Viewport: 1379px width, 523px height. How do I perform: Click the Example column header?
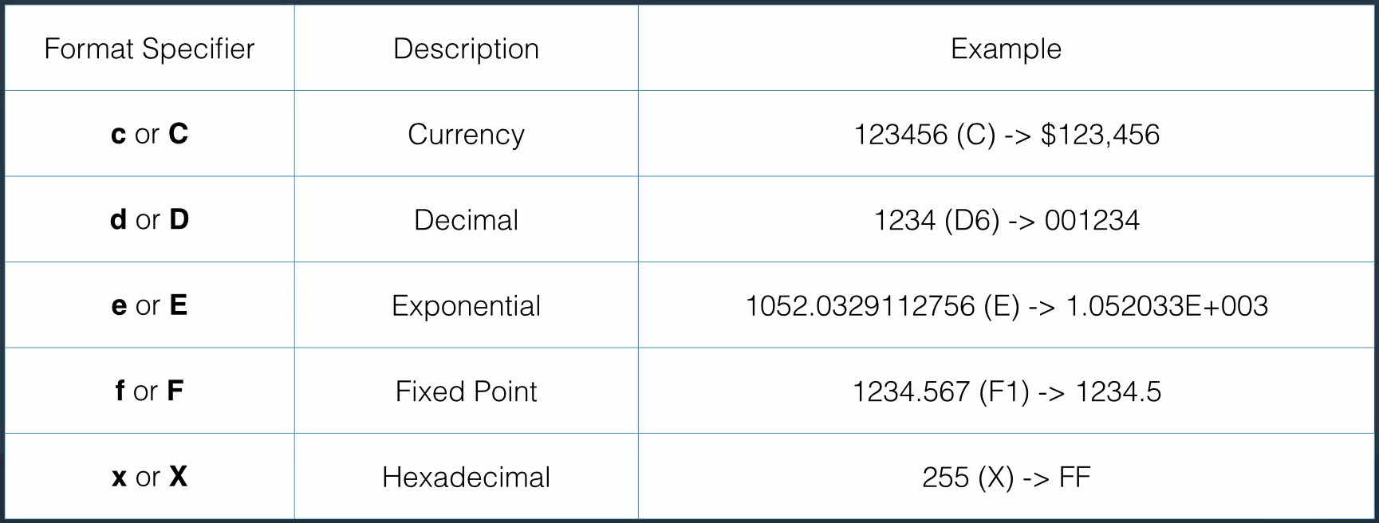click(x=1006, y=49)
